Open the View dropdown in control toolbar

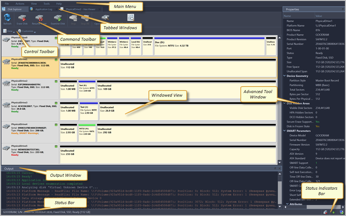pos(8,31)
